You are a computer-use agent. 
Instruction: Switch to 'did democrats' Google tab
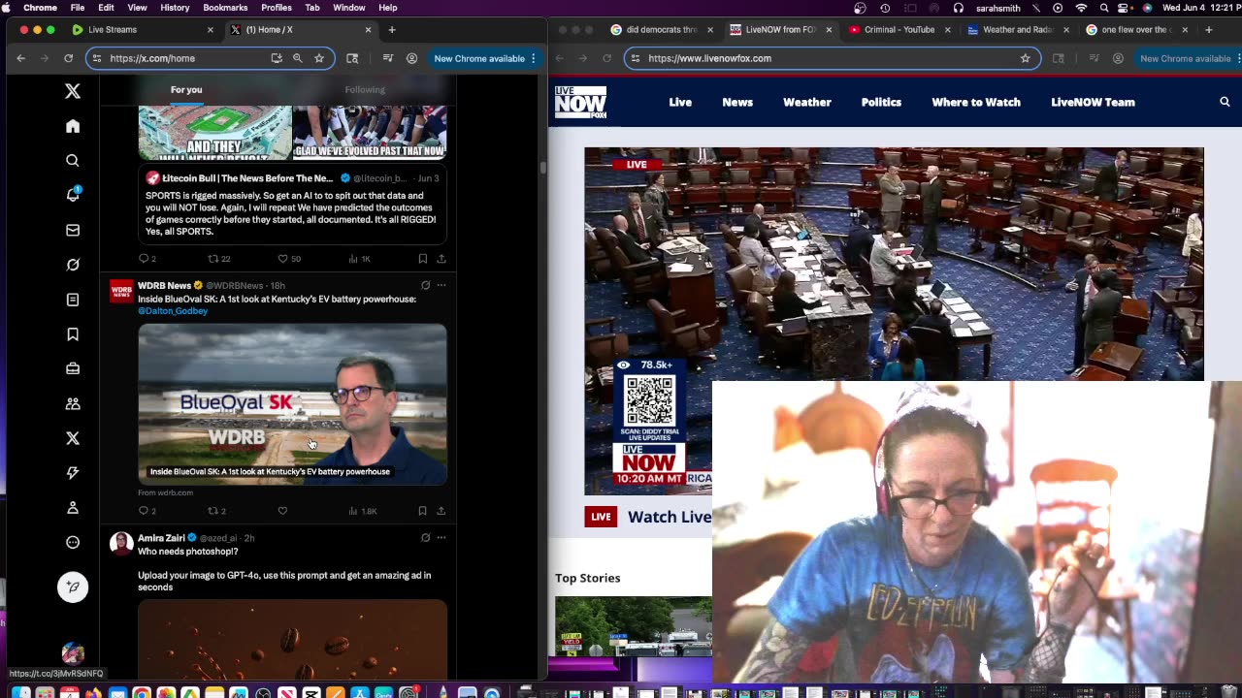(661, 30)
